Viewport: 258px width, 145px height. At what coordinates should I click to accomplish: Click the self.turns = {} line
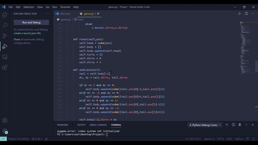(91, 55)
